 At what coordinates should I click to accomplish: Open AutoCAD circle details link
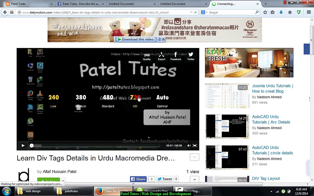pos(272,150)
